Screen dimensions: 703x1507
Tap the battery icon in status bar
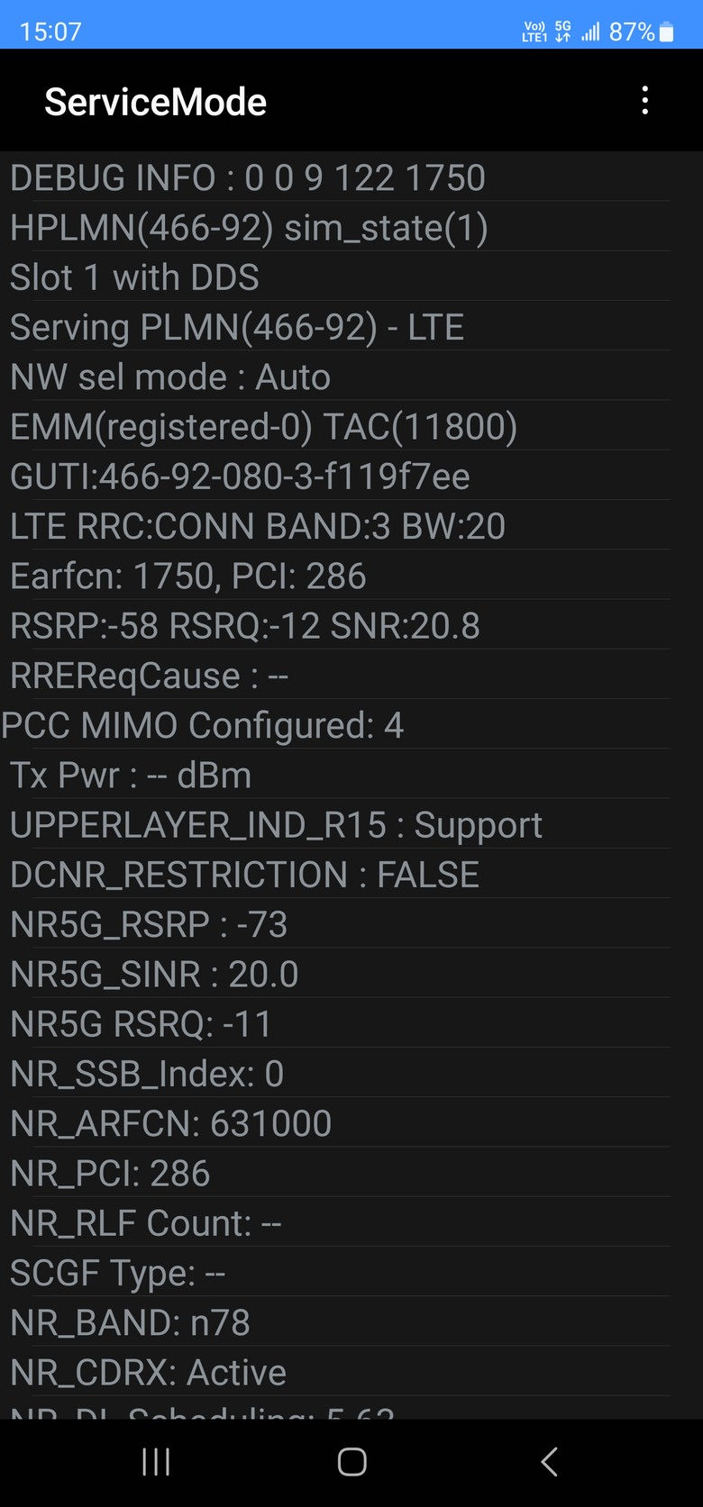667,32
